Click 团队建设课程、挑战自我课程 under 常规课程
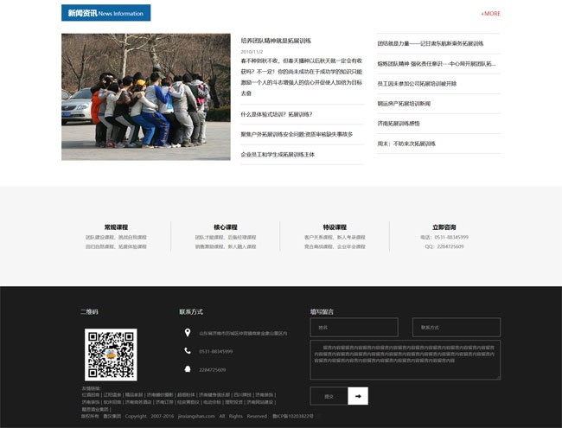Image resolution: width=562 pixels, height=428 pixels. coord(116,237)
